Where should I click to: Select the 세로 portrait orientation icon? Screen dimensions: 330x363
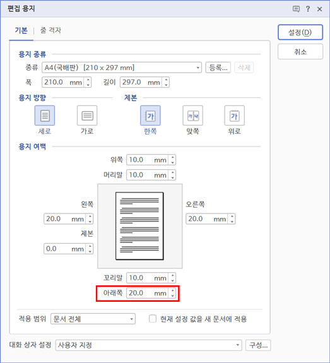(x=45, y=116)
